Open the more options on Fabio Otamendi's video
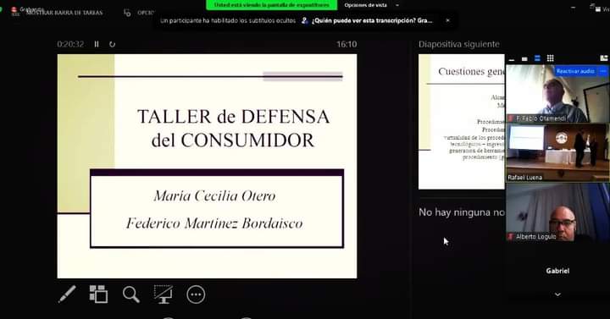 pyautogui.click(x=603, y=71)
